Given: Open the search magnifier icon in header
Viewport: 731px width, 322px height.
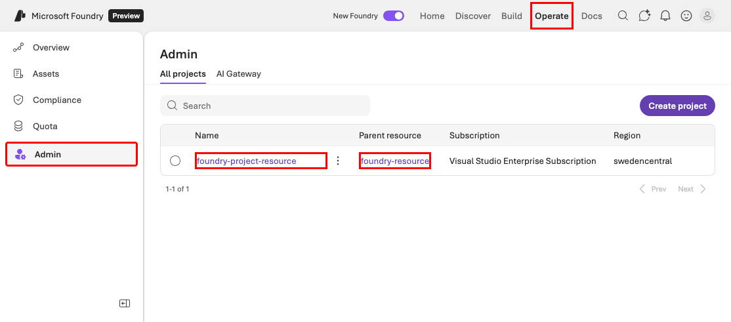Looking at the screenshot, I should point(623,16).
